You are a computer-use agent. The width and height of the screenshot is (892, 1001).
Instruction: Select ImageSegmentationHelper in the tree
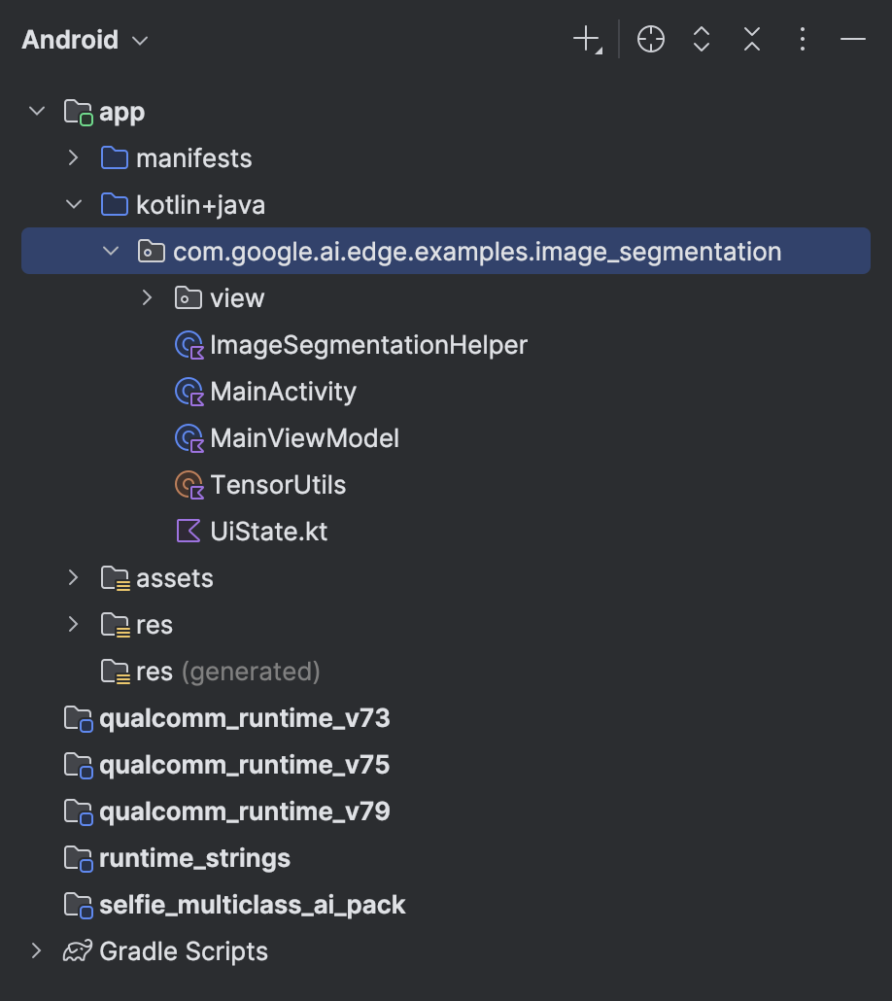[x=368, y=345]
